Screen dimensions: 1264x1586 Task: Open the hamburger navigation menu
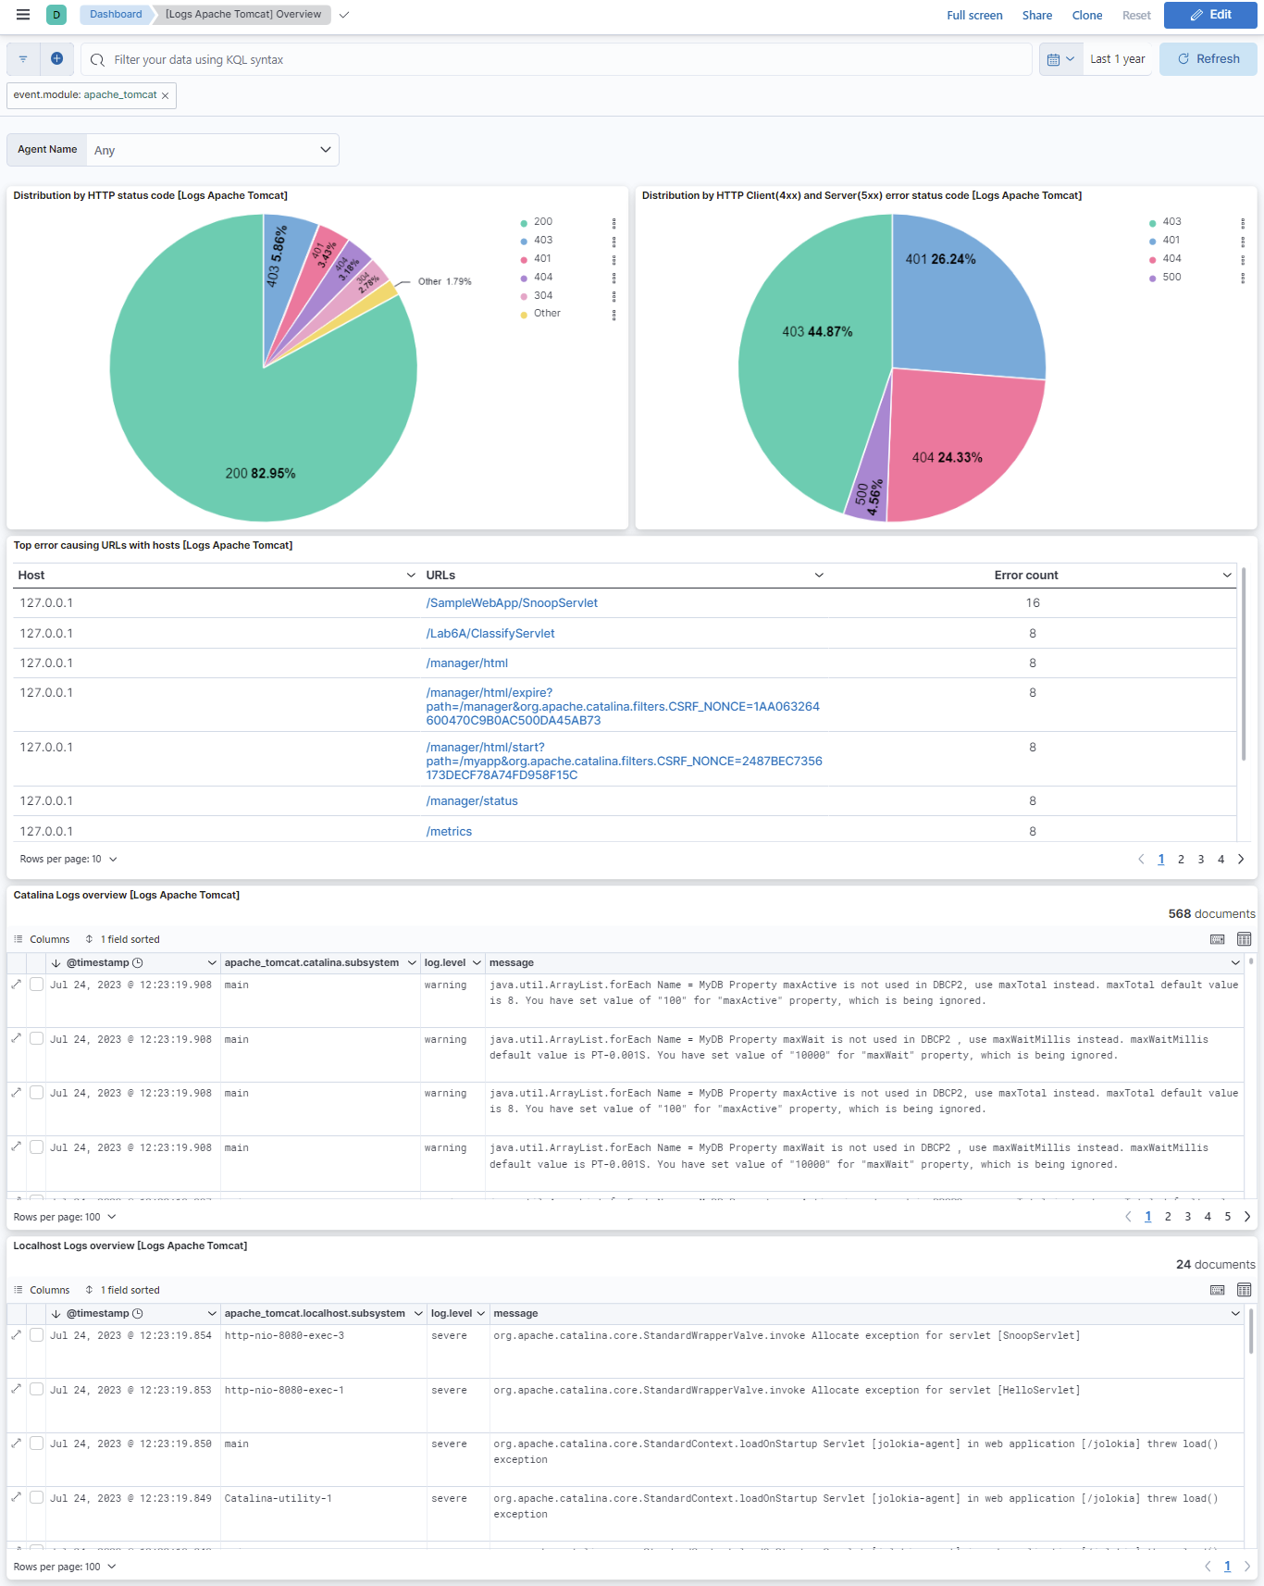click(x=23, y=15)
